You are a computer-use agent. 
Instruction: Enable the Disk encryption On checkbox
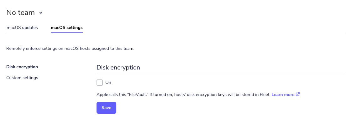click(x=100, y=83)
